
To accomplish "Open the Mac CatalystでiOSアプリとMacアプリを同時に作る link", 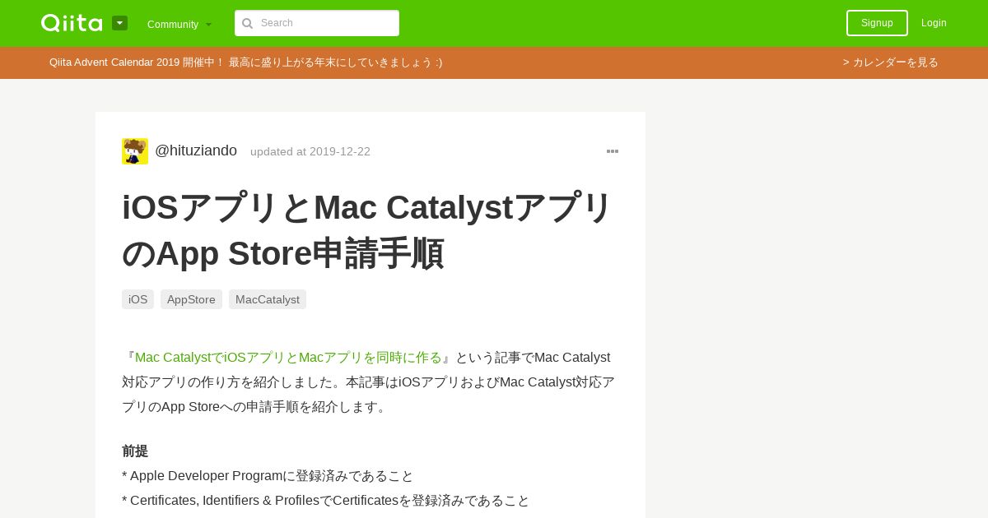I will (288, 358).
